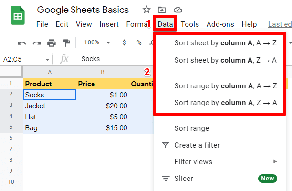This screenshot has width=292, height=191.
Task: Check the cloud save status icon
Action: coord(178,10)
